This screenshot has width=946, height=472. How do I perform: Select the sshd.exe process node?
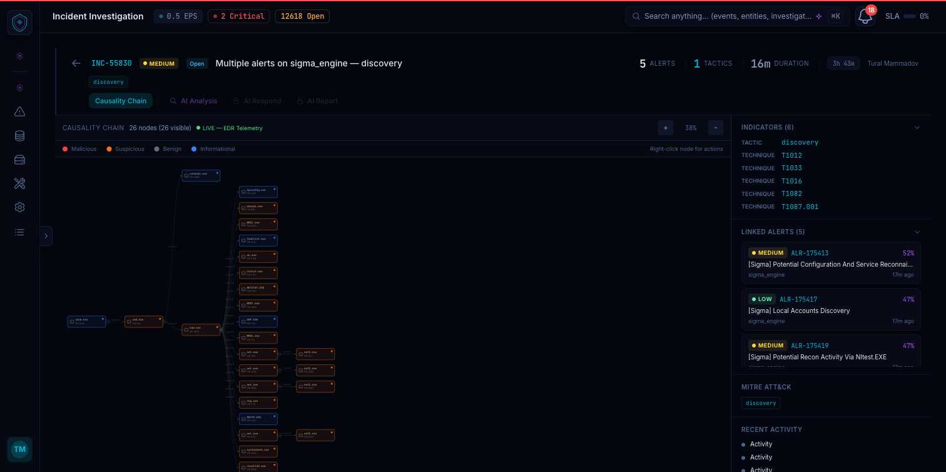(86, 321)
